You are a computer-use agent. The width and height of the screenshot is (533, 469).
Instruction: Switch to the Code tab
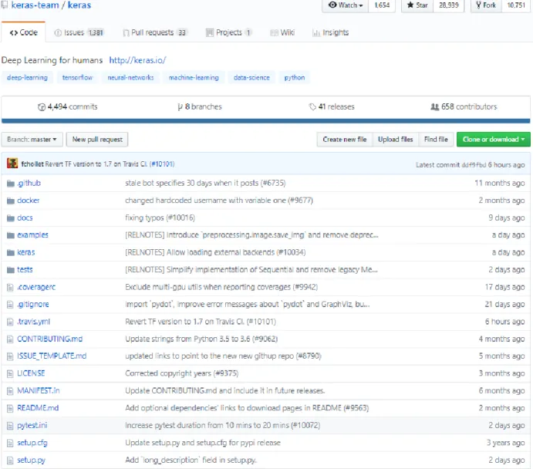(x=23, y=32)
